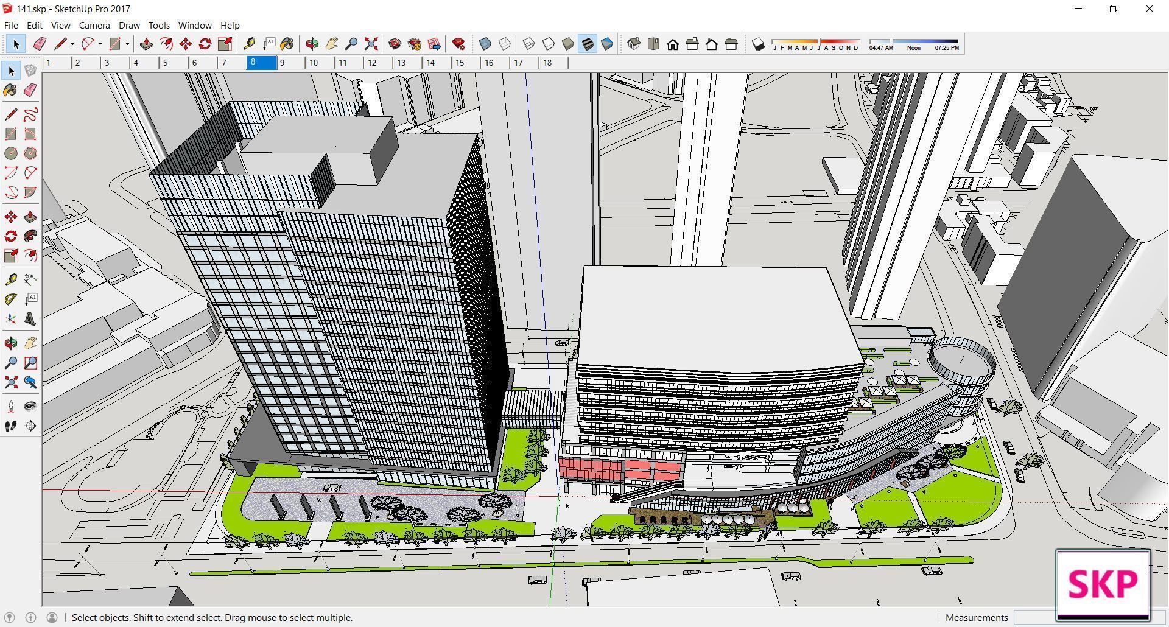Image resolution: width=1169 pixels, height=627 pixels.
Task: Enable Shaded face style
Action: coord(568,44)
